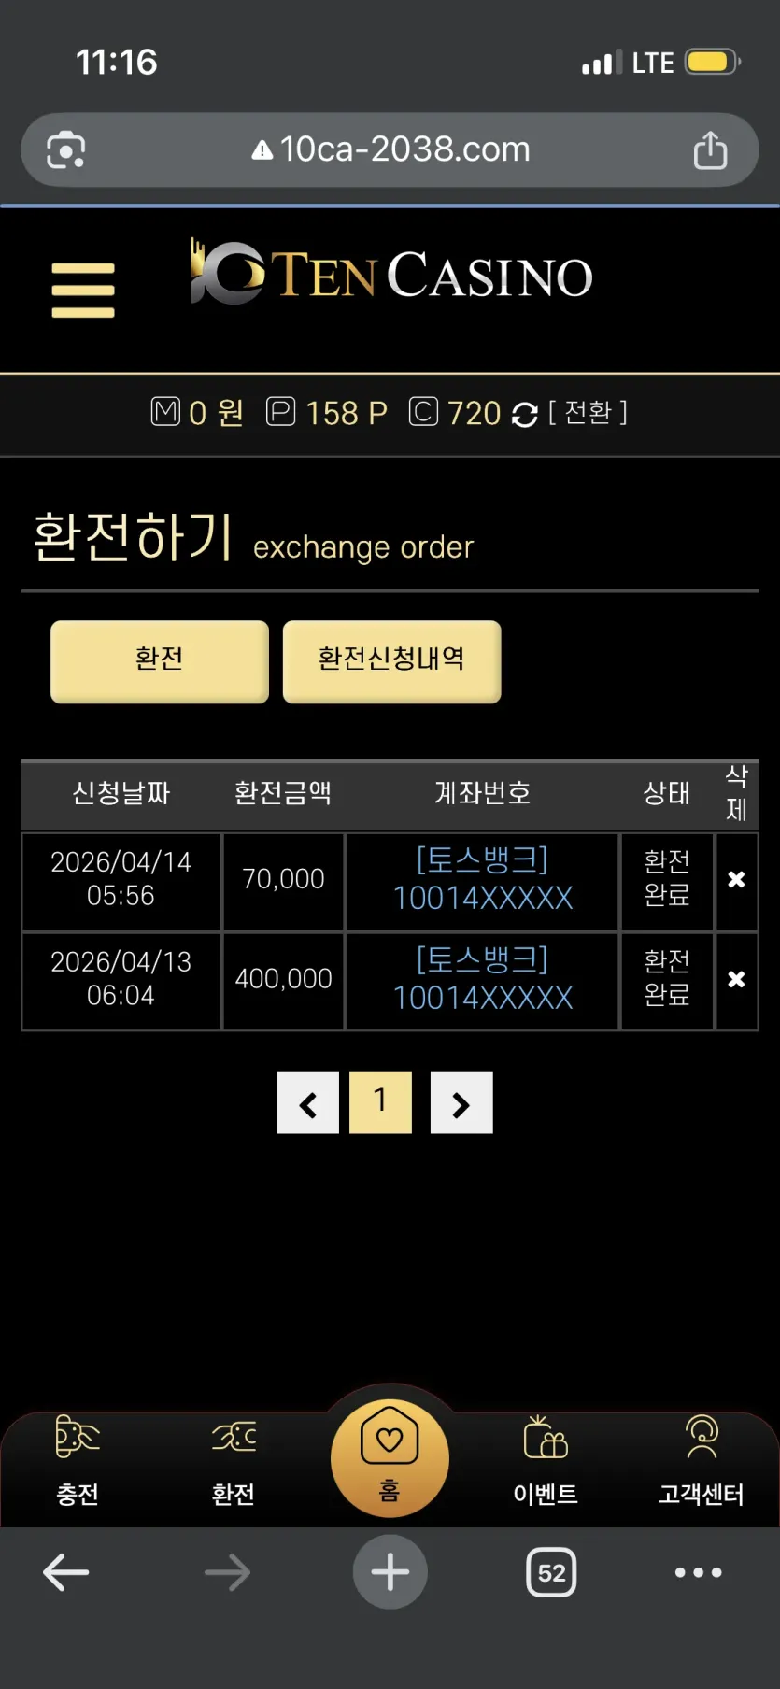Refresh the balance with the sync icon
This screenshot has height=1689, width=780.
[x=525, y=414]
